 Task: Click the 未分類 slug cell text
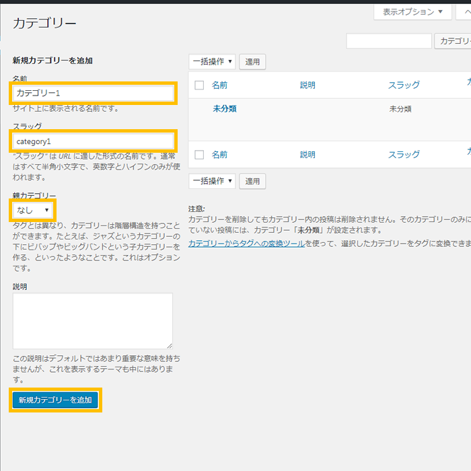tap(400, 109)
